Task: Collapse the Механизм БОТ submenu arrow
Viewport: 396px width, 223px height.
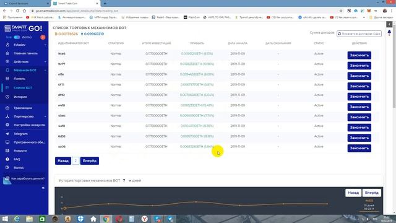Action: click(45, 70)
